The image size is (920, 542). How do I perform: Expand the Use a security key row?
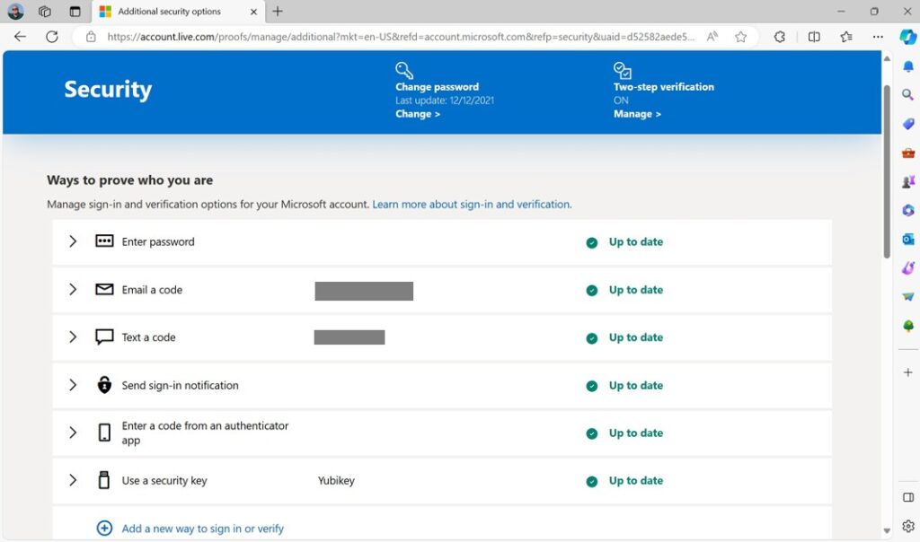(73, 480)
